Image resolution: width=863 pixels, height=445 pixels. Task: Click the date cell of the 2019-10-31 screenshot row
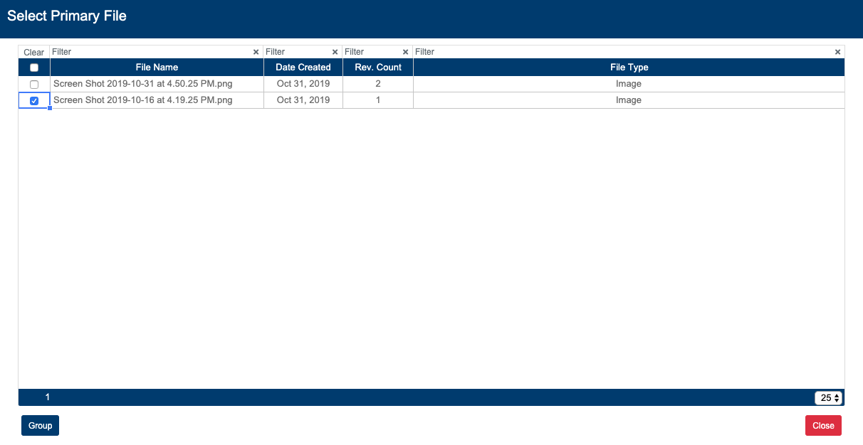[303, 84]
